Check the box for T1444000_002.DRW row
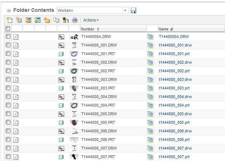The height and width of the screenshot is (161, 225). pos(8,62)
